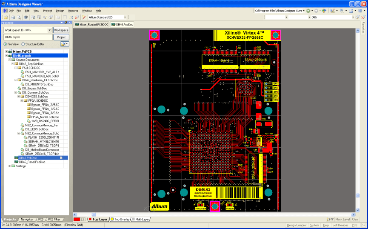Click the Design Compiler status bar button
The height and width of the screenshot is (229, 368).
(297, 225)
